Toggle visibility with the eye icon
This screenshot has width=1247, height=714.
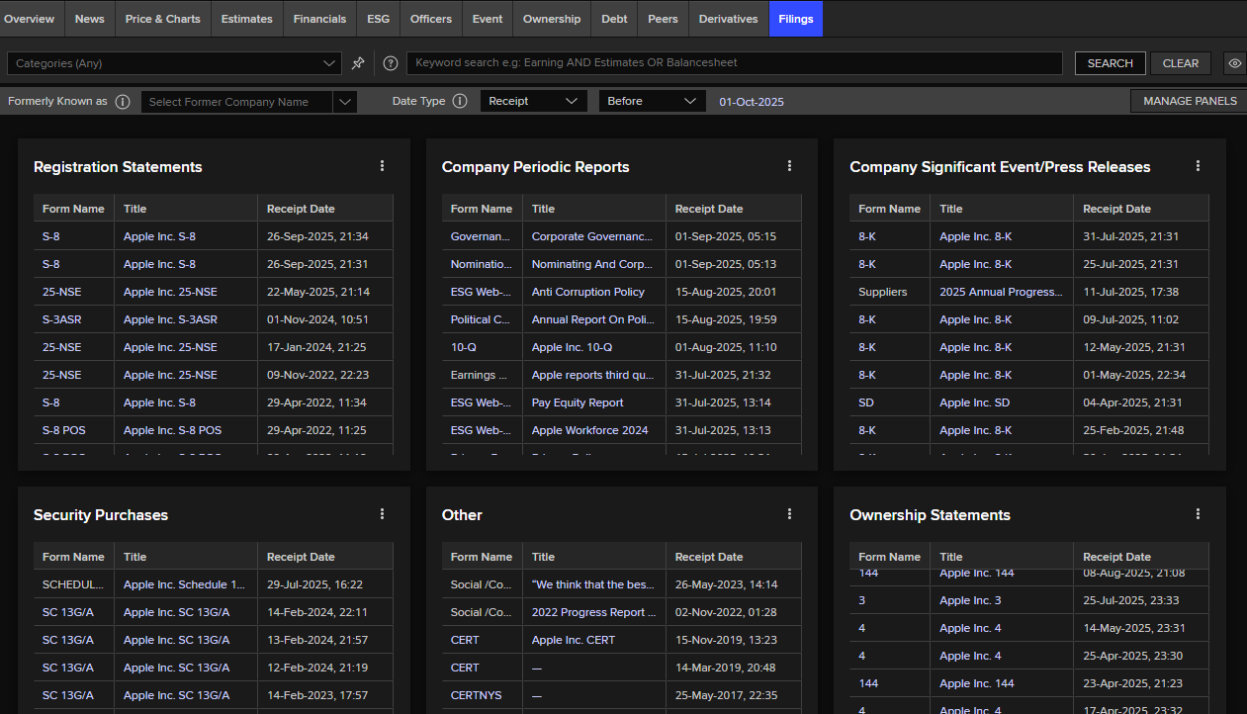coord(1234,63)
